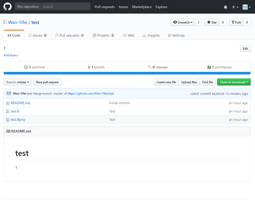
Task: Click the Find file button
Action: coord(208,82)
